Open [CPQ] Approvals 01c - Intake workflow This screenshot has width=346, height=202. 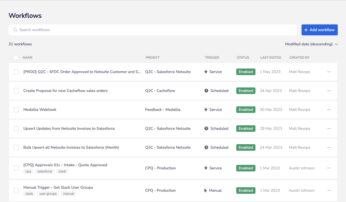(x=65, y=165)
